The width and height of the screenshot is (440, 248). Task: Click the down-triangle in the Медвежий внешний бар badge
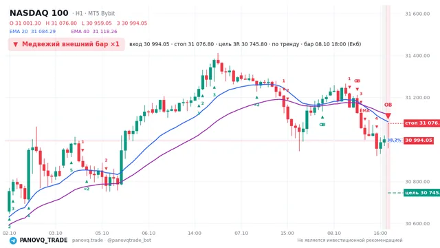point(16,44)
